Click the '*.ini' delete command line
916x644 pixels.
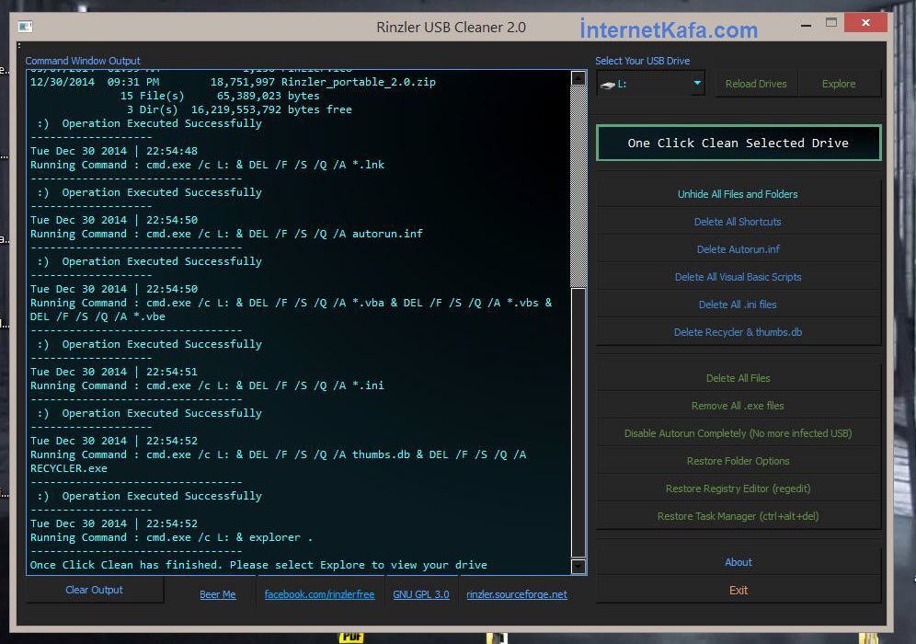207,385
